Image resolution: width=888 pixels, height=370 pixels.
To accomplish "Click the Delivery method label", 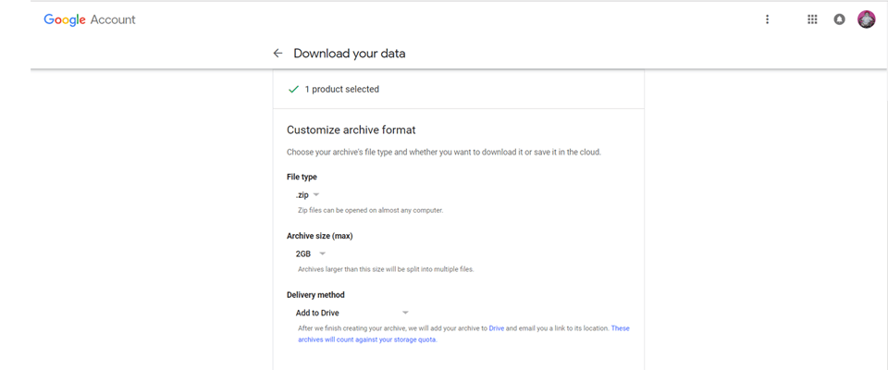I will (x=315, y=295).
